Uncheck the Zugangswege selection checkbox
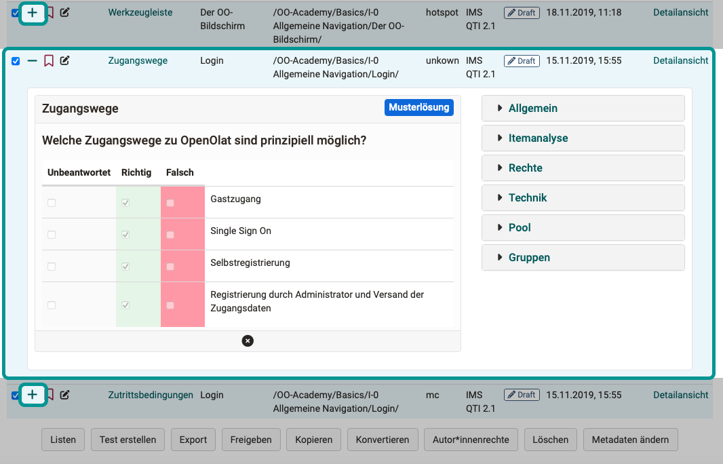723x464 pixels. click(16, 60)
